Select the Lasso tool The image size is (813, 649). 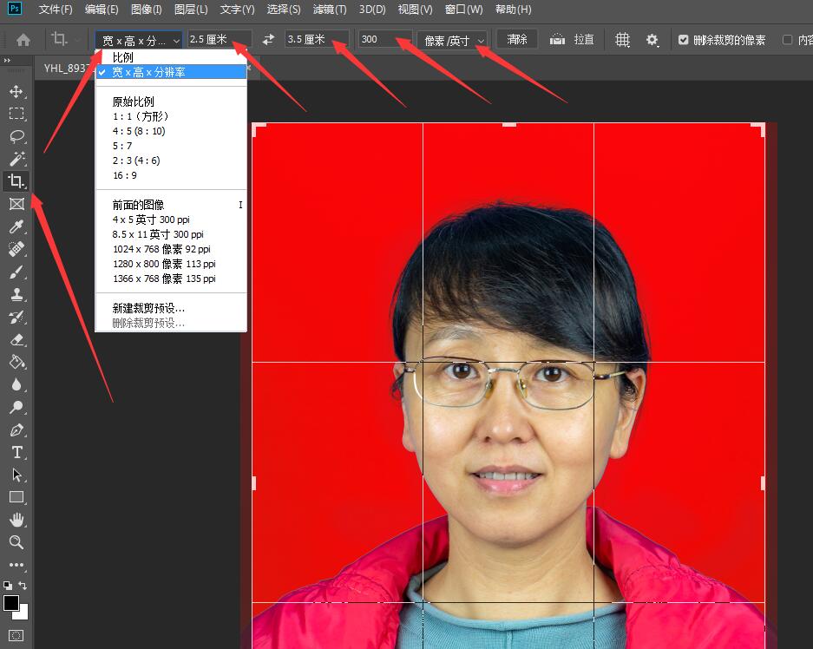pyautogui.click(x=16, y=135)
